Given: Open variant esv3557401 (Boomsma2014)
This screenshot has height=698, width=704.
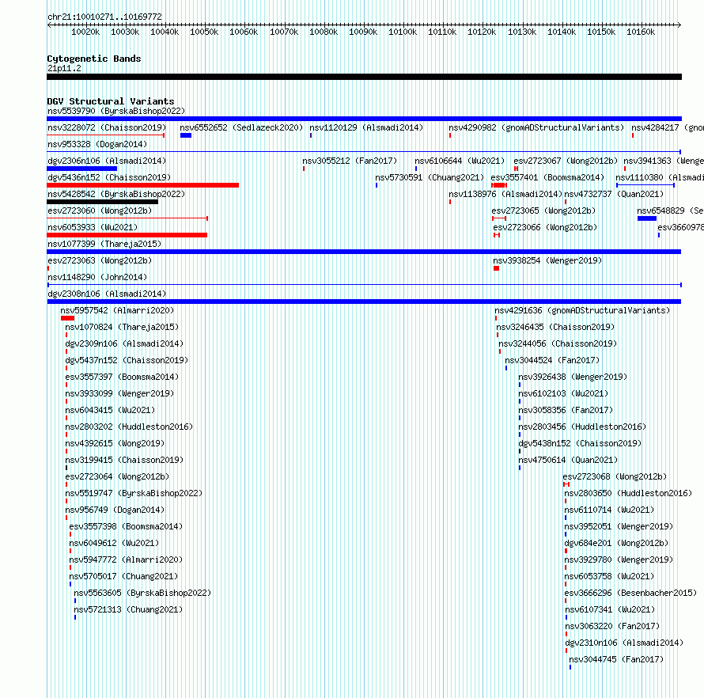Looking at the screenshot, I should 547,177.
